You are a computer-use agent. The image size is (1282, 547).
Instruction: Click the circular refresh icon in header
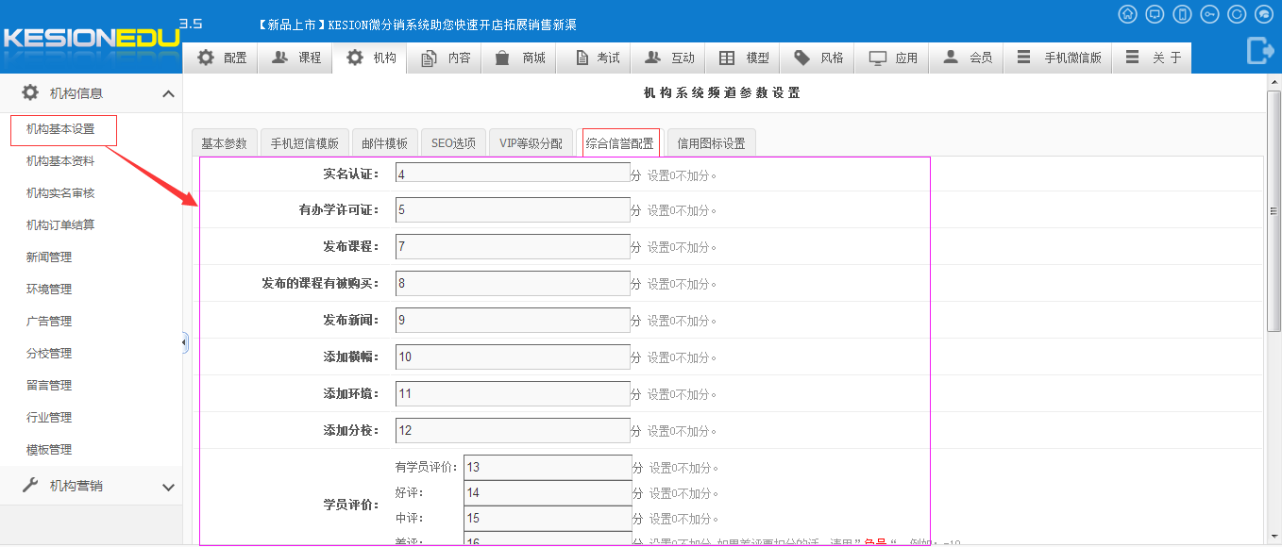pos(1237,14)
